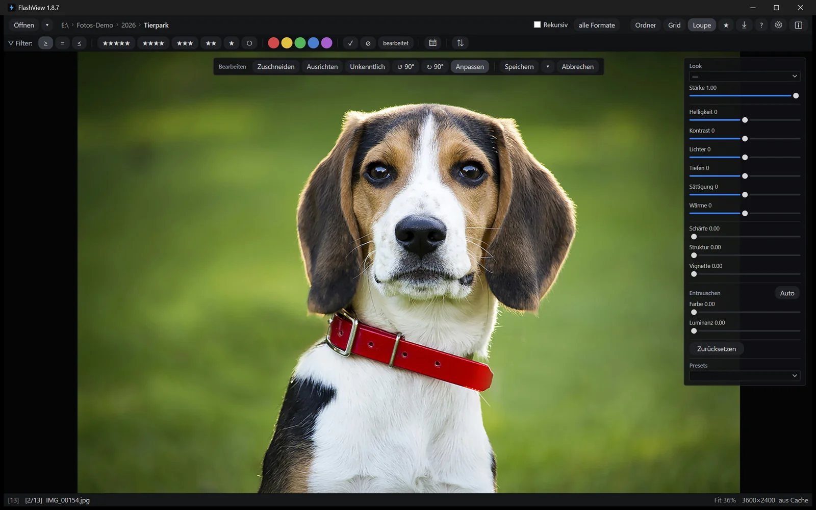Click the Kontrast slider handle
This screenshot has height=510, width=816.
pyautogui.click(x=745, y=139)
